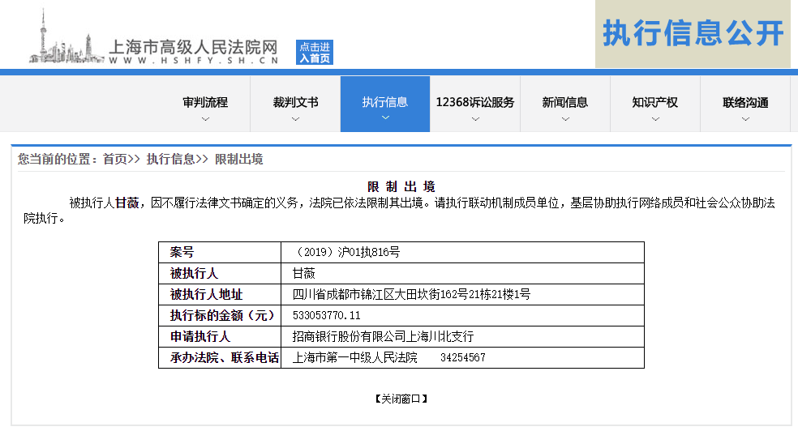Viewport: 798px width, 431px height.
Task: Expand chevron under 新闻信息
Action: (x=566, y=119)
